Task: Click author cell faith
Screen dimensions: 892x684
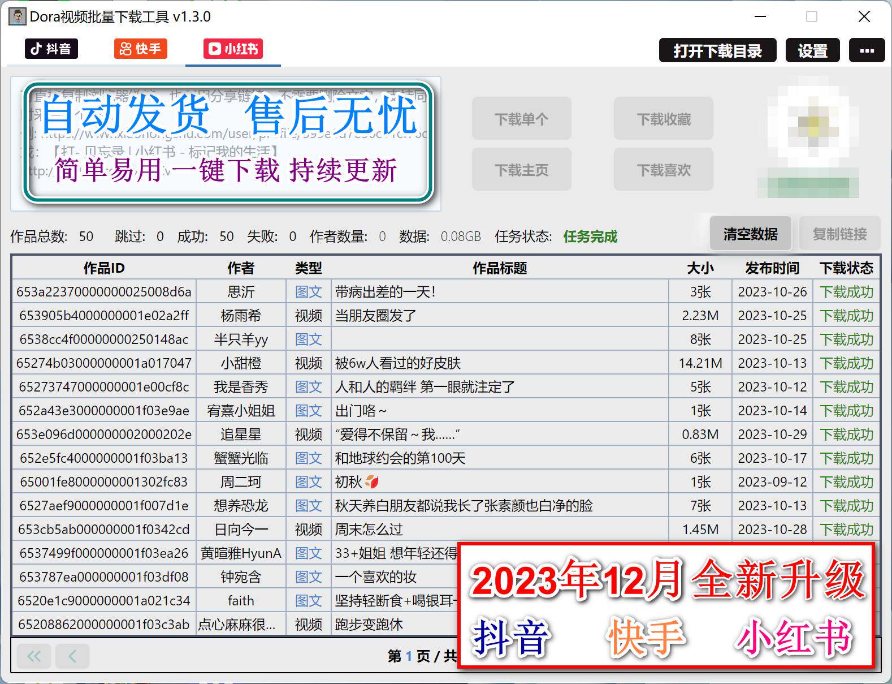Action: coord(241,601)
